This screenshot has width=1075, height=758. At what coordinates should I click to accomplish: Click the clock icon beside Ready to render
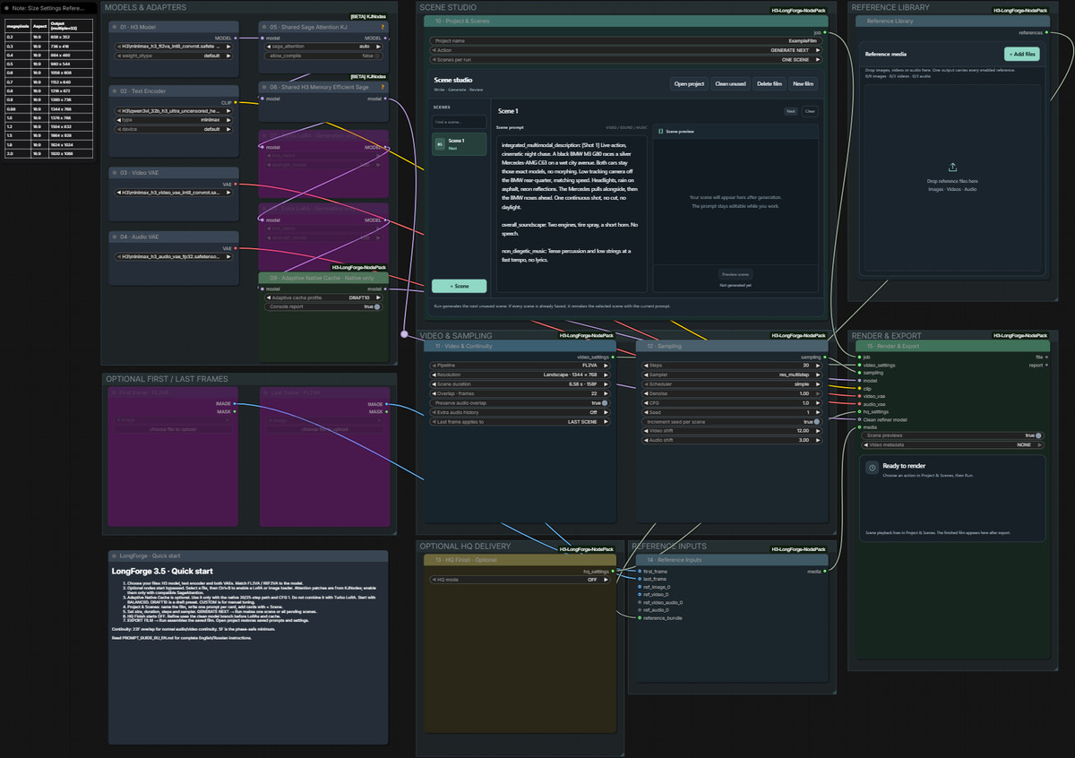873,468
